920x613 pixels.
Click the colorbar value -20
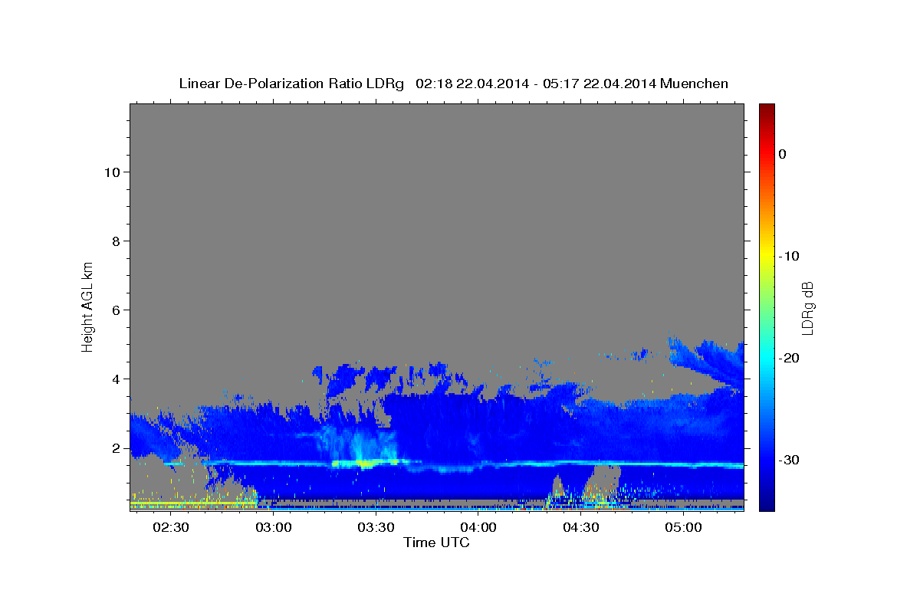(x=789, y=358)
